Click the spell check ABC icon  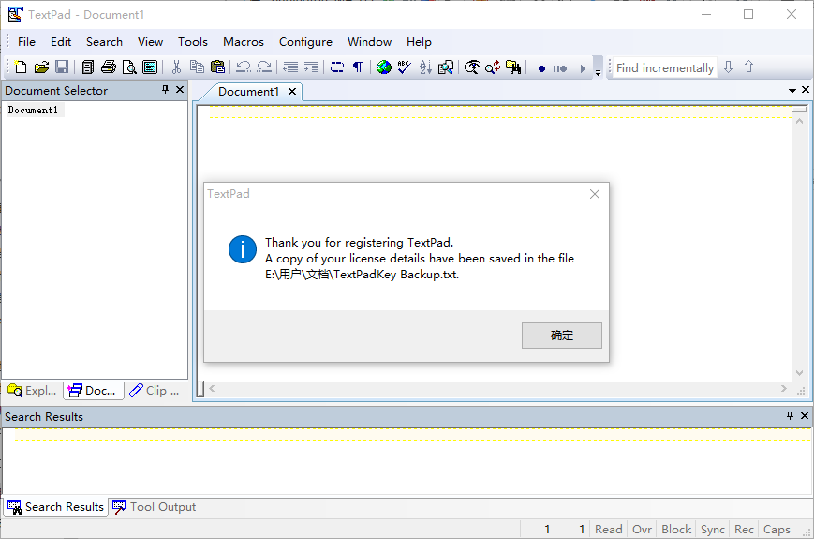point(404,67)
